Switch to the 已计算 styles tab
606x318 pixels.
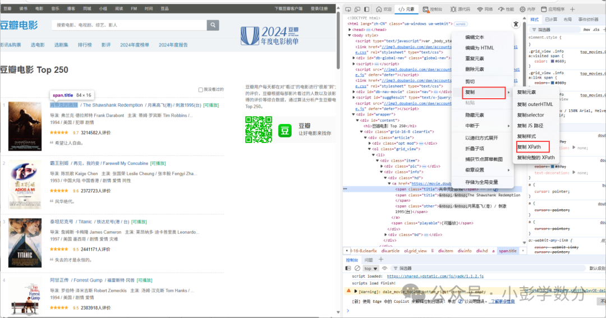click(x=551, y=19)
